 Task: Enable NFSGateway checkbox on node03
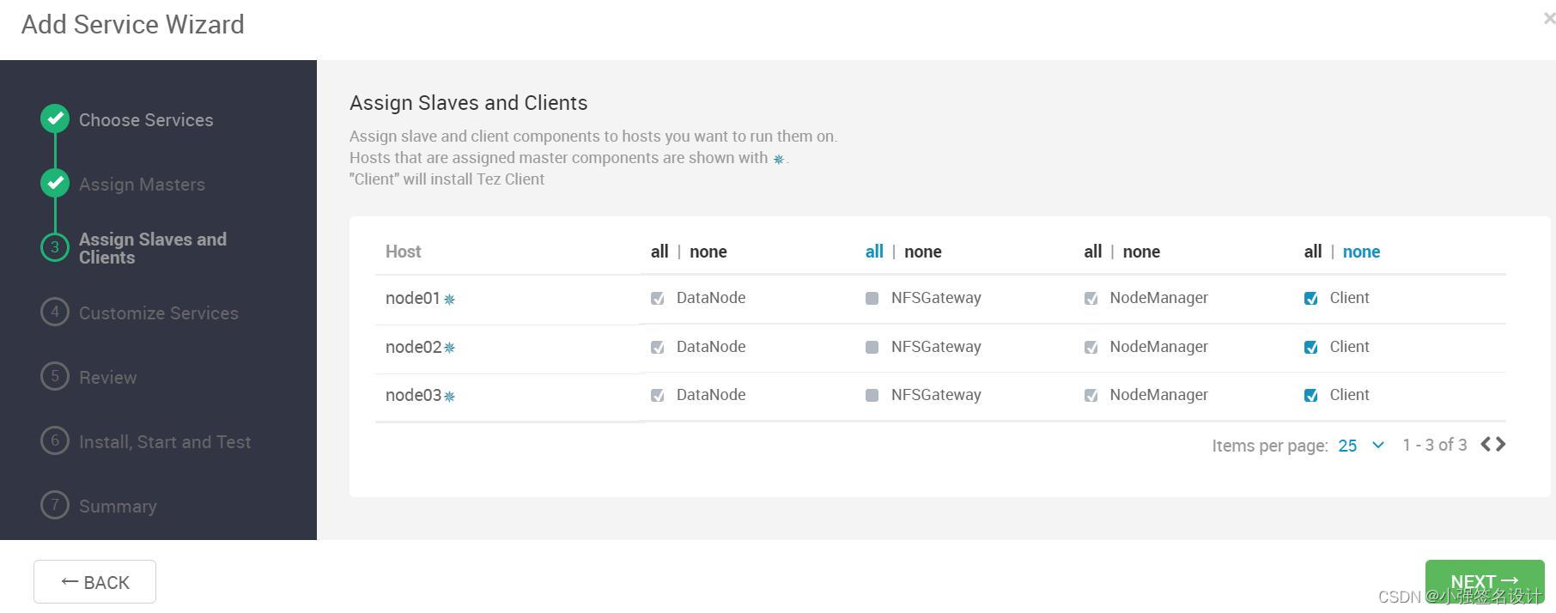(x=872, y=395)
